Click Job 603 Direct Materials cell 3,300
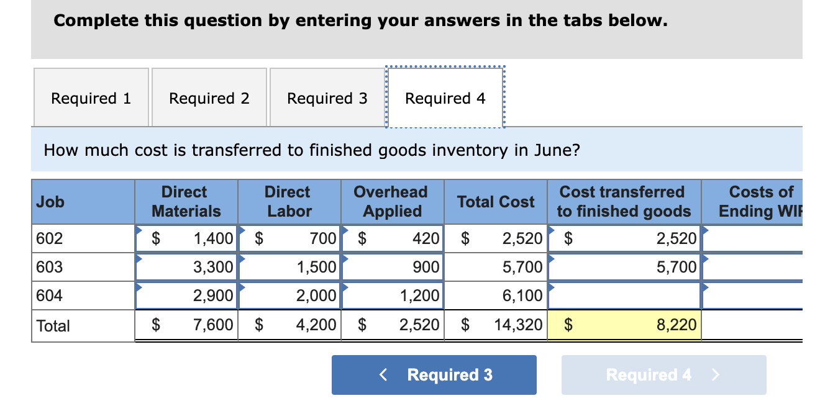The height and width of the screenshot is (406, 820). [186, 267]
